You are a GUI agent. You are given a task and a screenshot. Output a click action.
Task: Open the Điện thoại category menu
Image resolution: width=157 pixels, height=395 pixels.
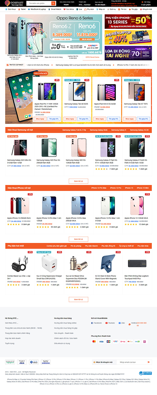(10, 9)
